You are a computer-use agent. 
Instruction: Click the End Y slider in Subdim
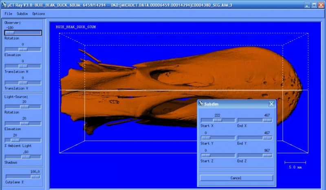255,138
